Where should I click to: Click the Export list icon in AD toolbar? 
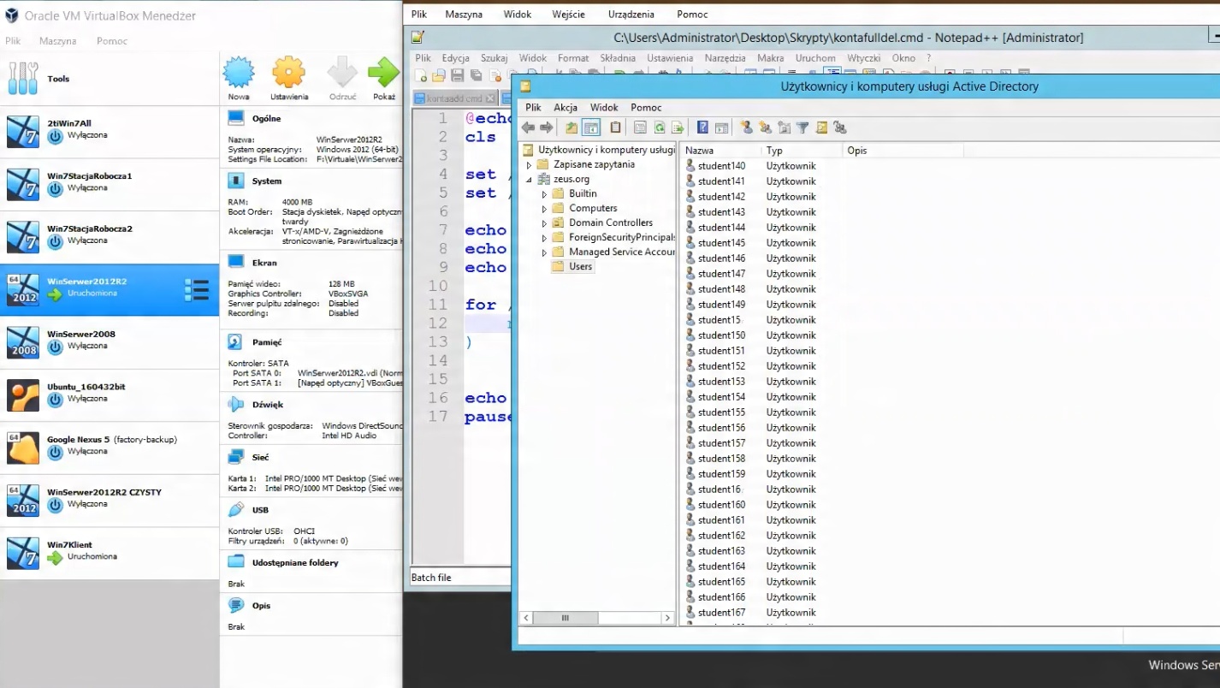678,128
